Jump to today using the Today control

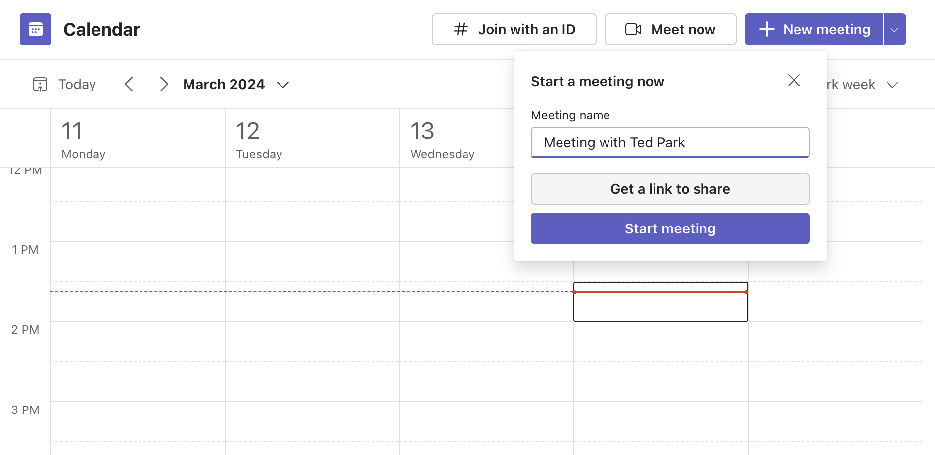[77, 84]
